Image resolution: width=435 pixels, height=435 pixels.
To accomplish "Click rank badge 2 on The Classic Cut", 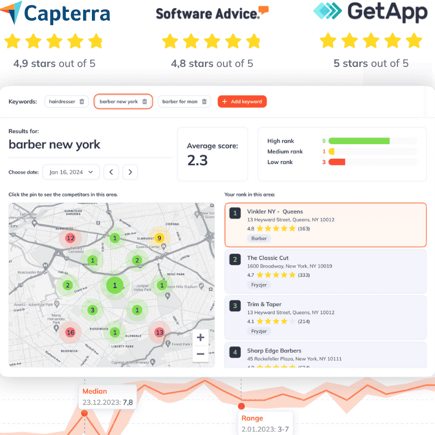I will pos(235,259).
